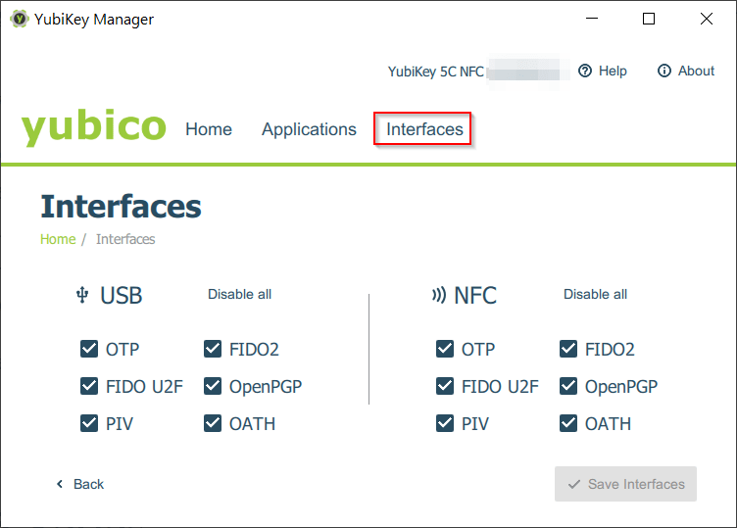Click Disable all for NFC
The height and width of the screenshot is (528, 737).
(595, 294)
